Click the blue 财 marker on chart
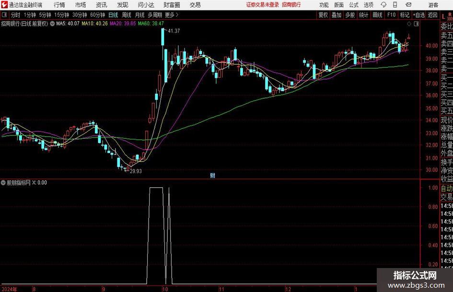 coord(212,175)
